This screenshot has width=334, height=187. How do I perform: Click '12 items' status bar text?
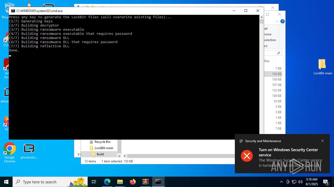click(x=90, y=161)
